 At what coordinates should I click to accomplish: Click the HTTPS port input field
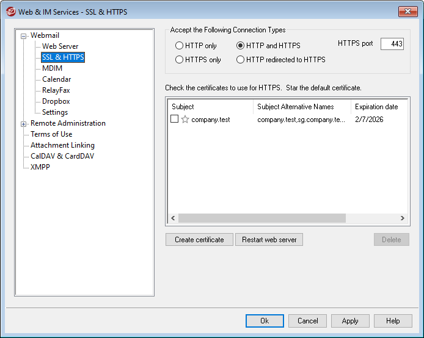click(x=392, y=44)
